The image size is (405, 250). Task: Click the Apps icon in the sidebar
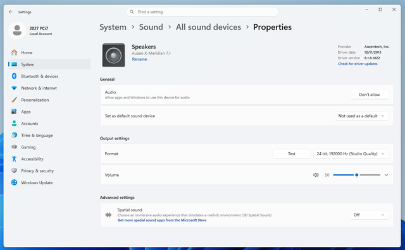[14, 112]
